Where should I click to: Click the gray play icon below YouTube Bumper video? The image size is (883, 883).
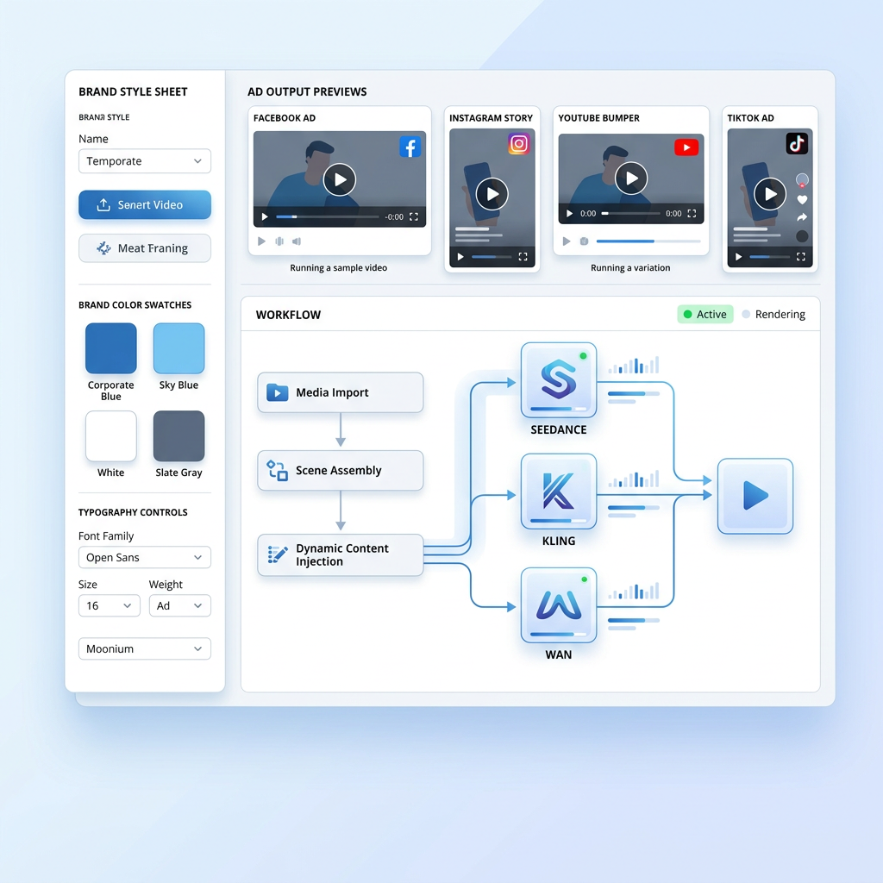[x=567, y=241]
